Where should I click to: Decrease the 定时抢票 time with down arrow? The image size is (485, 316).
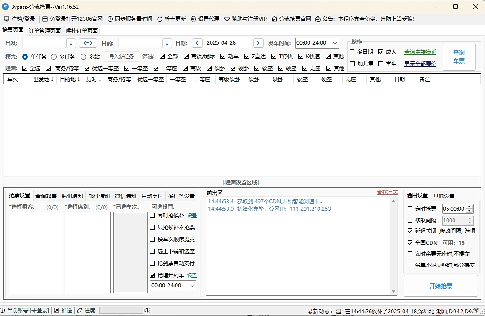[x=469, y=211]
